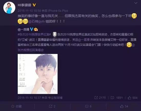
Task: Click the membership crown badge icon
Action: click(36, 29)
